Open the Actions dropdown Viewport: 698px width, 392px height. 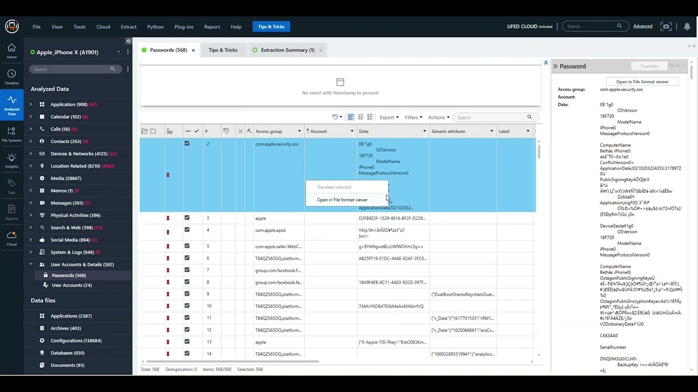click(438, 117)
